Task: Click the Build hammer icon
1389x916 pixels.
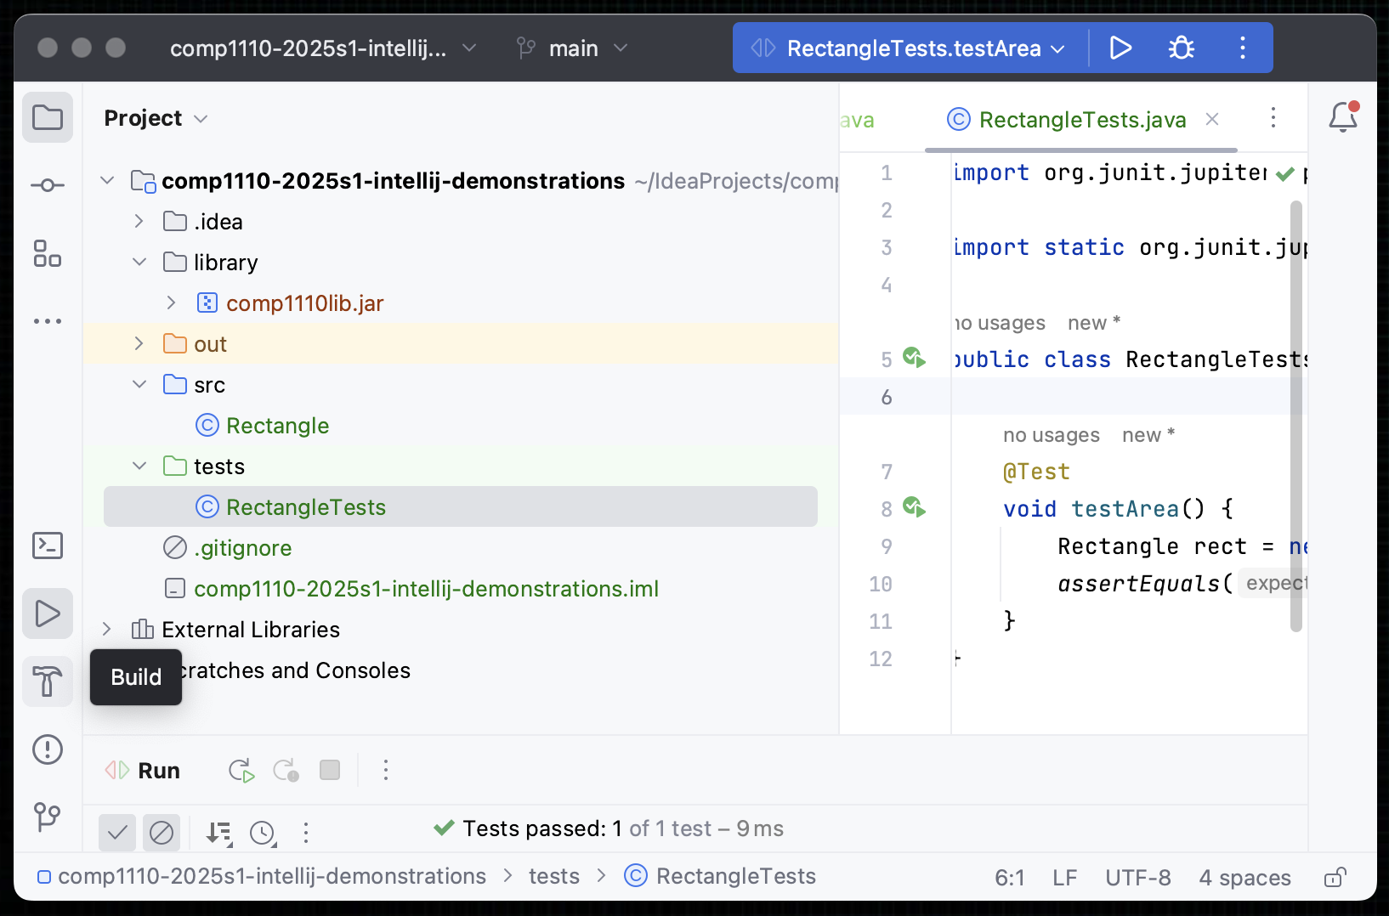Action: (48, 681)
